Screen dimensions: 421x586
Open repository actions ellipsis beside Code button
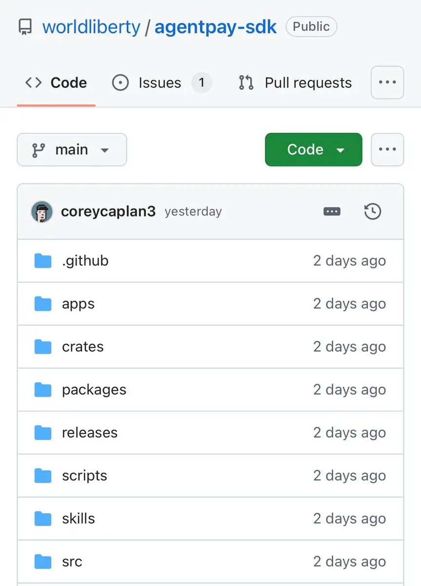[x=387, y=149]
